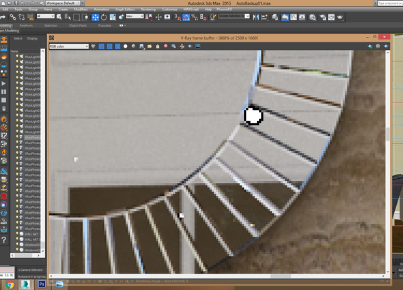Image resolution: width=403 pixels, height=290 pixels.
Task: Save the image in V-Ray frame buffer
Action: [x=141, y=46]
